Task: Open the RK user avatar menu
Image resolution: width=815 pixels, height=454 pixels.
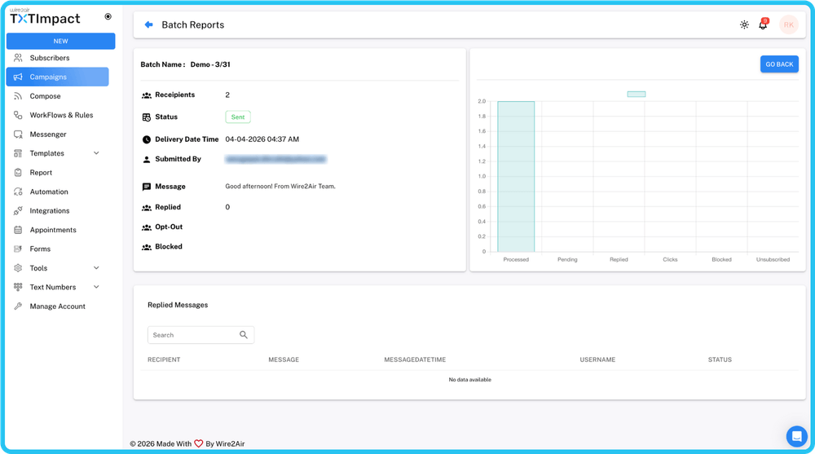Action: (788, 24)
